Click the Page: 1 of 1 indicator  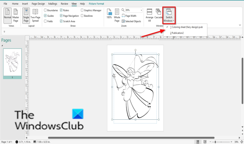tap(7, 142)
